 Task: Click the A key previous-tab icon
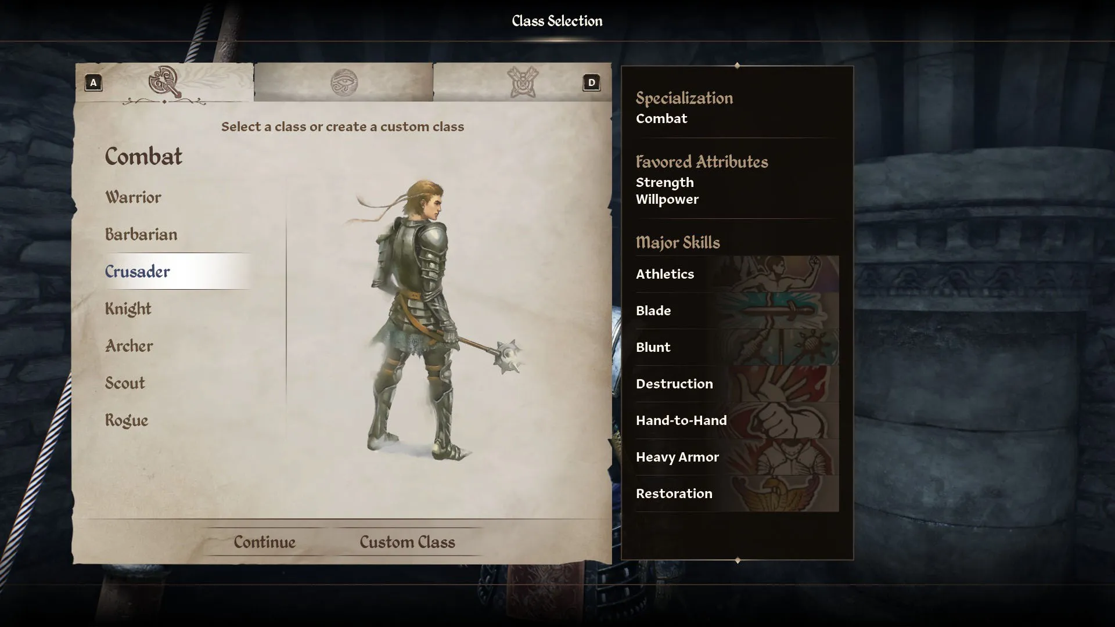click(93, 82)
